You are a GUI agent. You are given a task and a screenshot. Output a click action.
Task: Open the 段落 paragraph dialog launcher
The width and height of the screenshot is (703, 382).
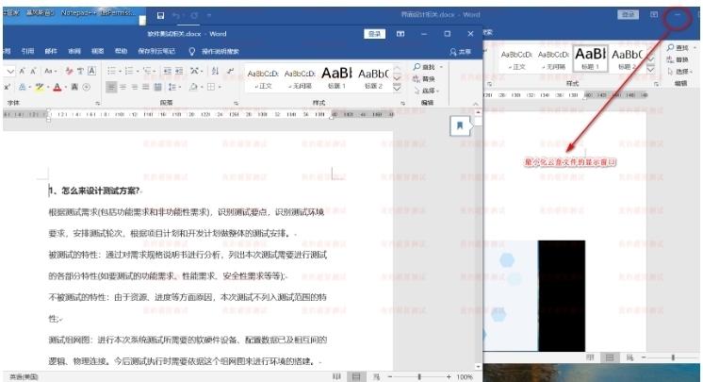click(236, 103)
